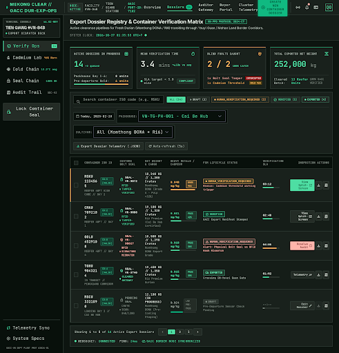Go to page 2 of the dossiers
The image size is (339, 353).
point(180,332)
